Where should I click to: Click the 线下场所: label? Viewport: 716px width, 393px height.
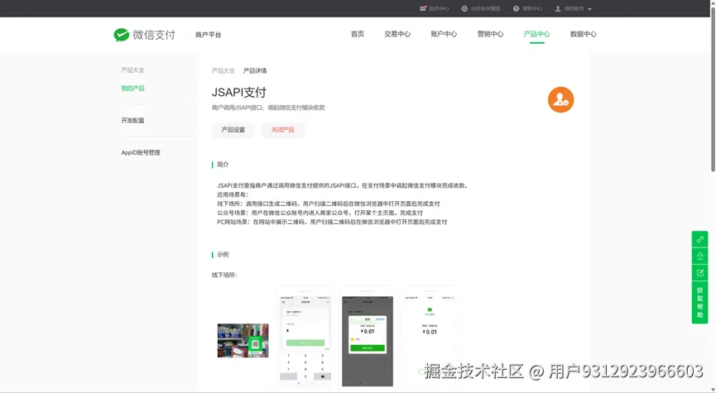[x=224, y=275]
